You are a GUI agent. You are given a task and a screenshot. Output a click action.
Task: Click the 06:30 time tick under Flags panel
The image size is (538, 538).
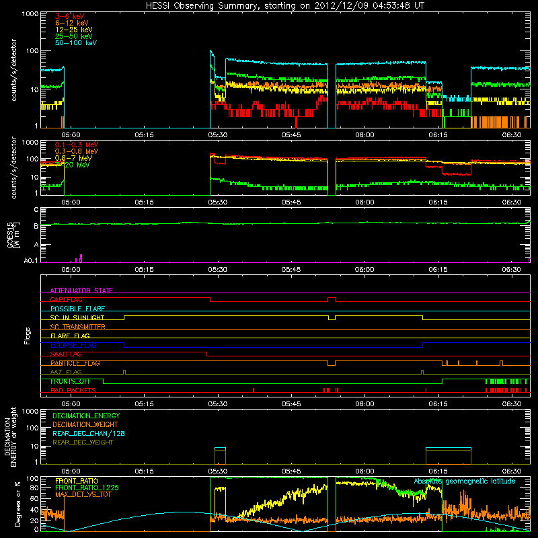click(x=511, y=404)
